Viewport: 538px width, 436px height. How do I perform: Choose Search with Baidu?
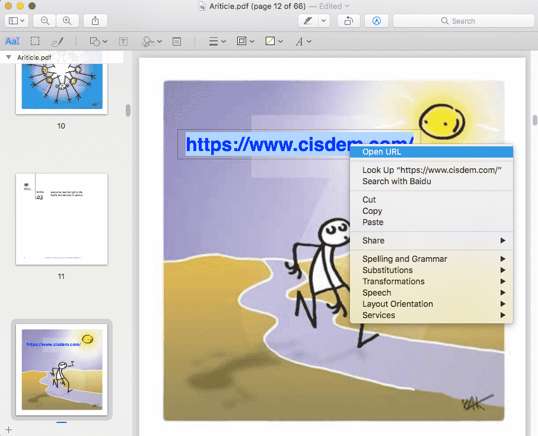[x=431, y=181]
